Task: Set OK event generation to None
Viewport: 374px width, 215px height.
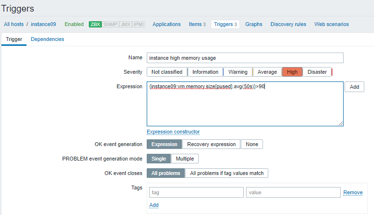Action: pos(252,144)
